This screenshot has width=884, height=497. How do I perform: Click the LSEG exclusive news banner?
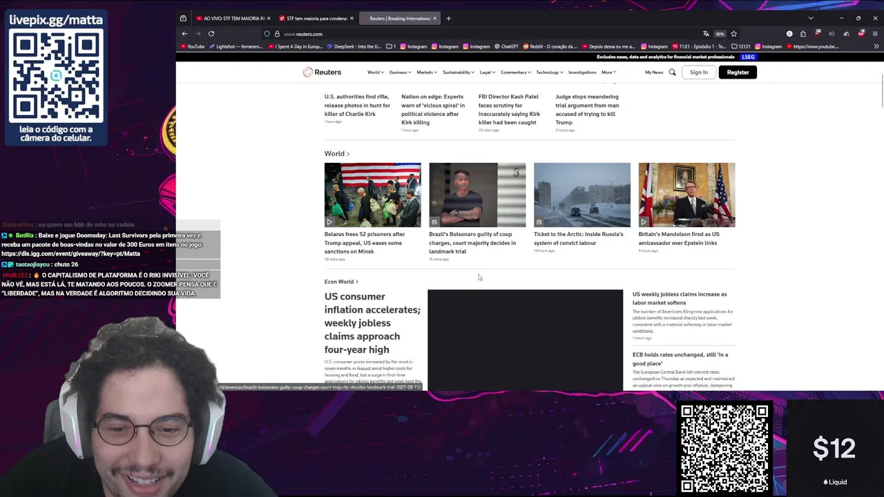[675, 57]
